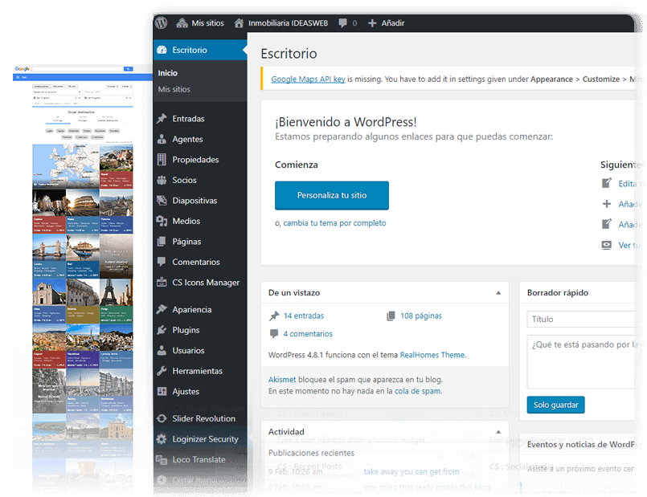
Task: Click the Akismet link
Action: tap(282, 380)
